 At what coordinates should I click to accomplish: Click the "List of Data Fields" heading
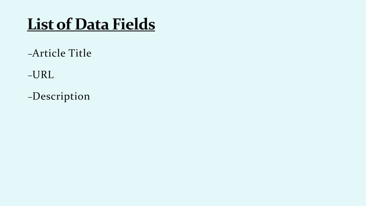pyautogui.click(x=91, y=24)
